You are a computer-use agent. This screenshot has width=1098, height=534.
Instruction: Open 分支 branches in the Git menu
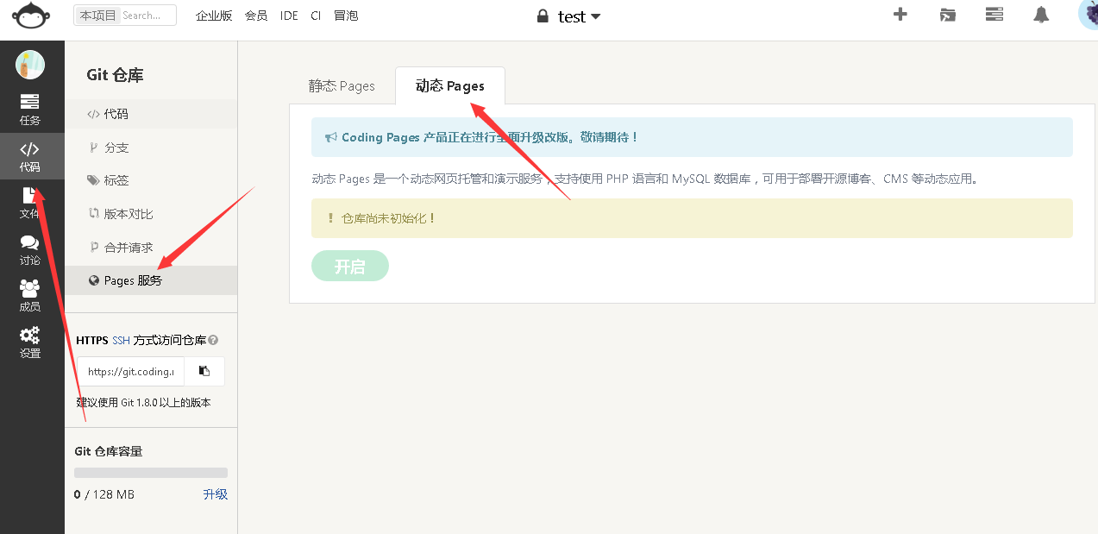coord(151,148)
